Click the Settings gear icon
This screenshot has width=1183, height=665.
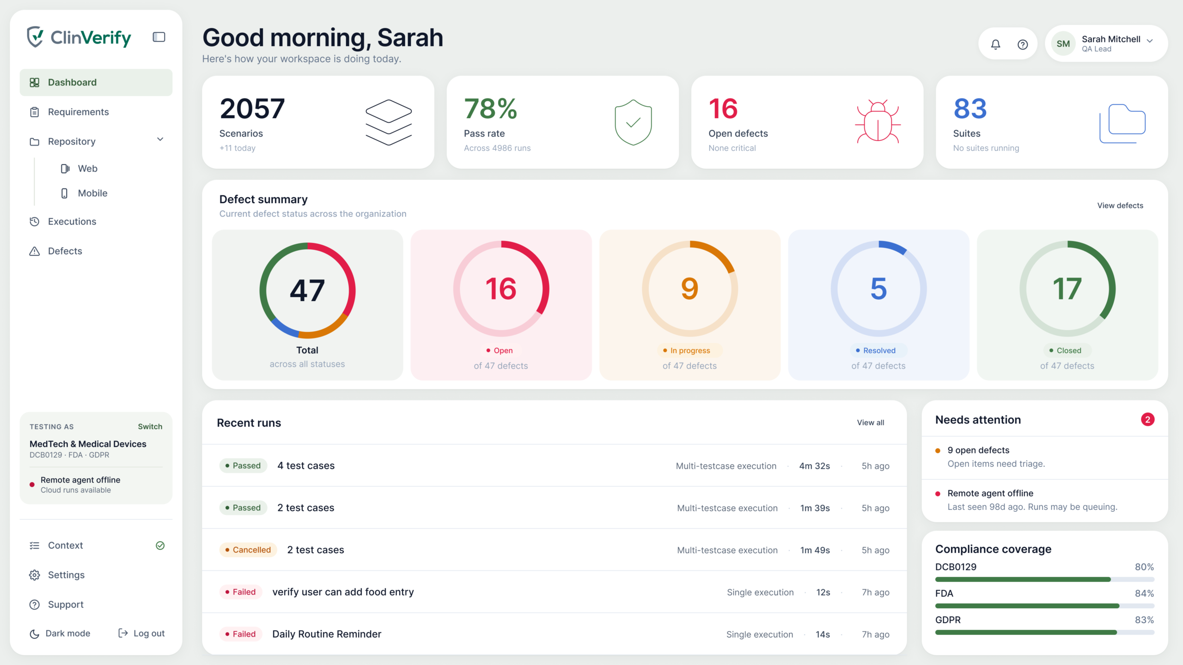(35, 575)
